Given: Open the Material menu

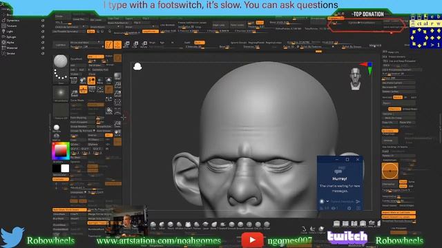Looking at the screenshot, I should tap(12, 48).
